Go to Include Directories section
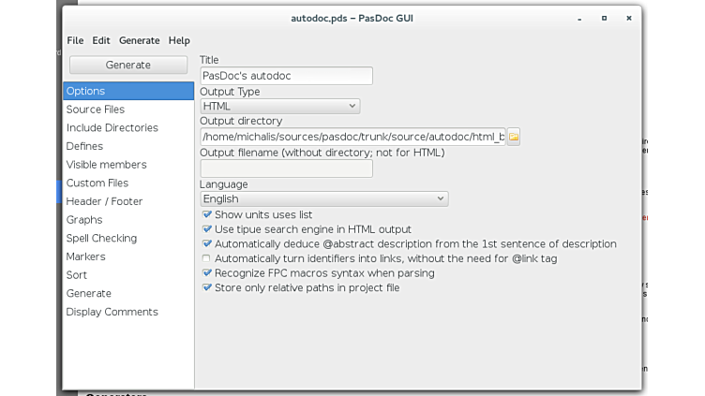This screenshot has height=396, width=705. pyautogui.click(x=112, y=127)
